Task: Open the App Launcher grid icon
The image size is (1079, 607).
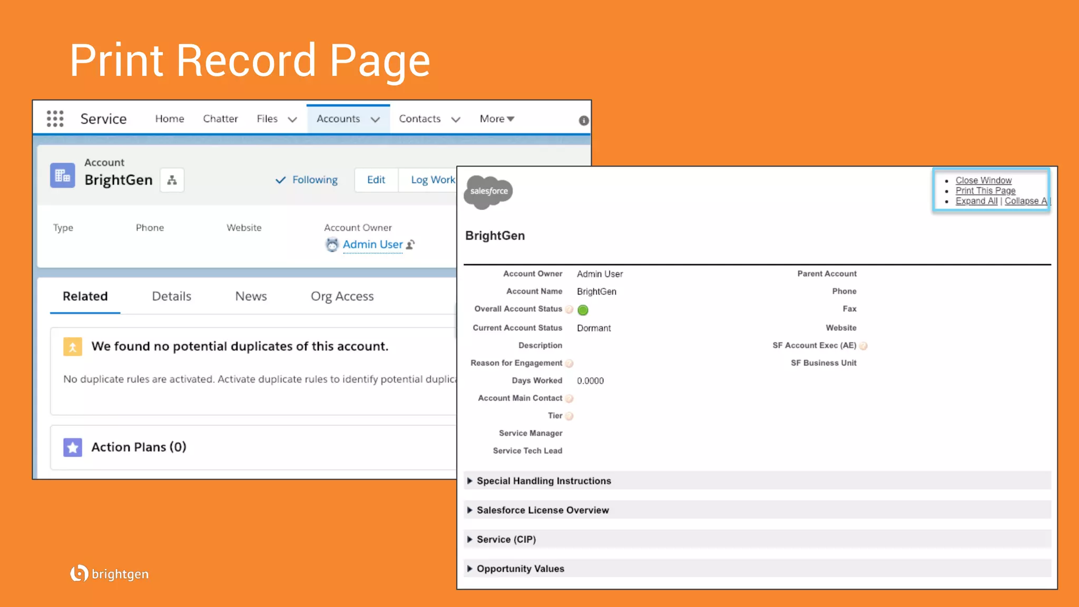Action: tap(55, 119)
